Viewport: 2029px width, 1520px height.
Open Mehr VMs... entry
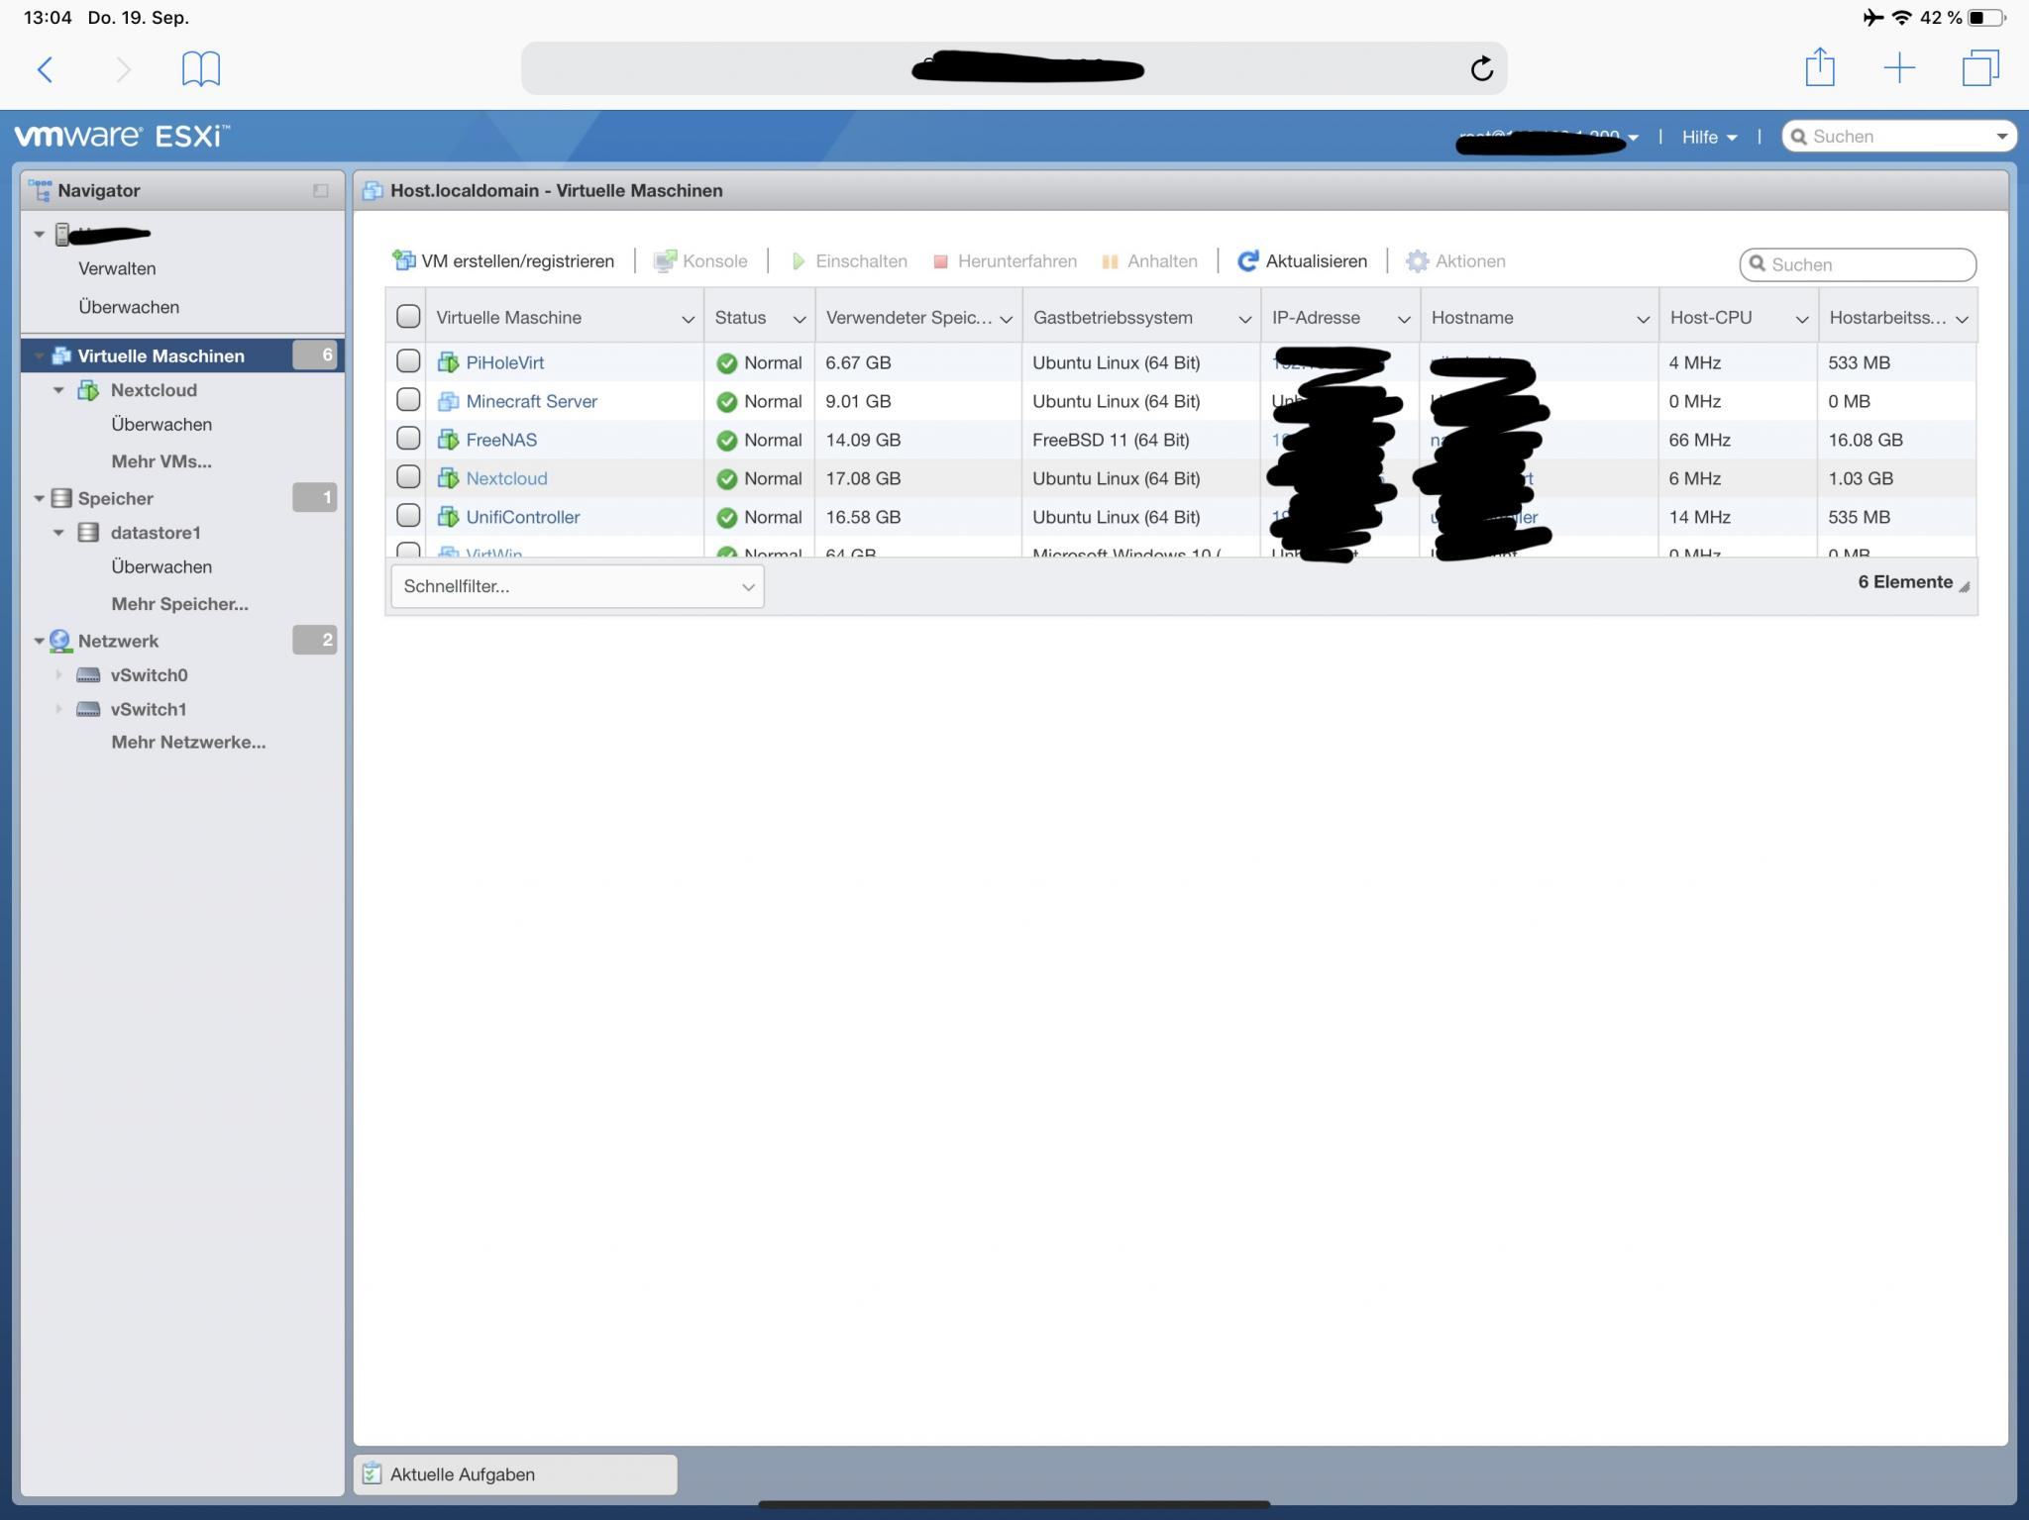[161, 461]
